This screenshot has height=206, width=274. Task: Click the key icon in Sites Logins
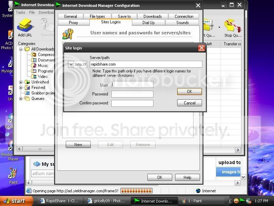(68, 34)
